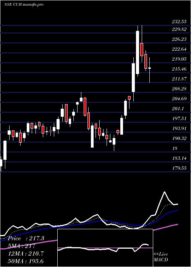Click the last small white candle near 215.46
The height and width of the screenshot is (267, 191).
tap(150, 68)
